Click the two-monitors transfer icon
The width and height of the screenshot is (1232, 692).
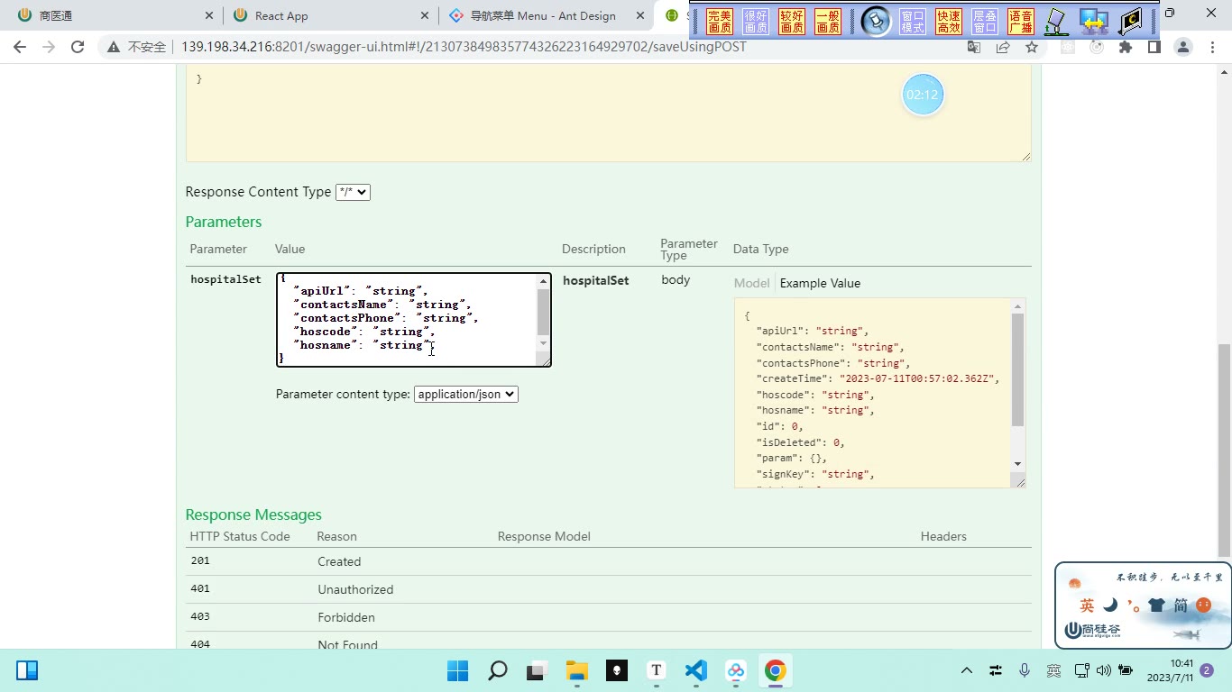(x=1093, y=22)
